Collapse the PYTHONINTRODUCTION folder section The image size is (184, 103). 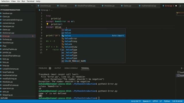[x=10, y=10]
